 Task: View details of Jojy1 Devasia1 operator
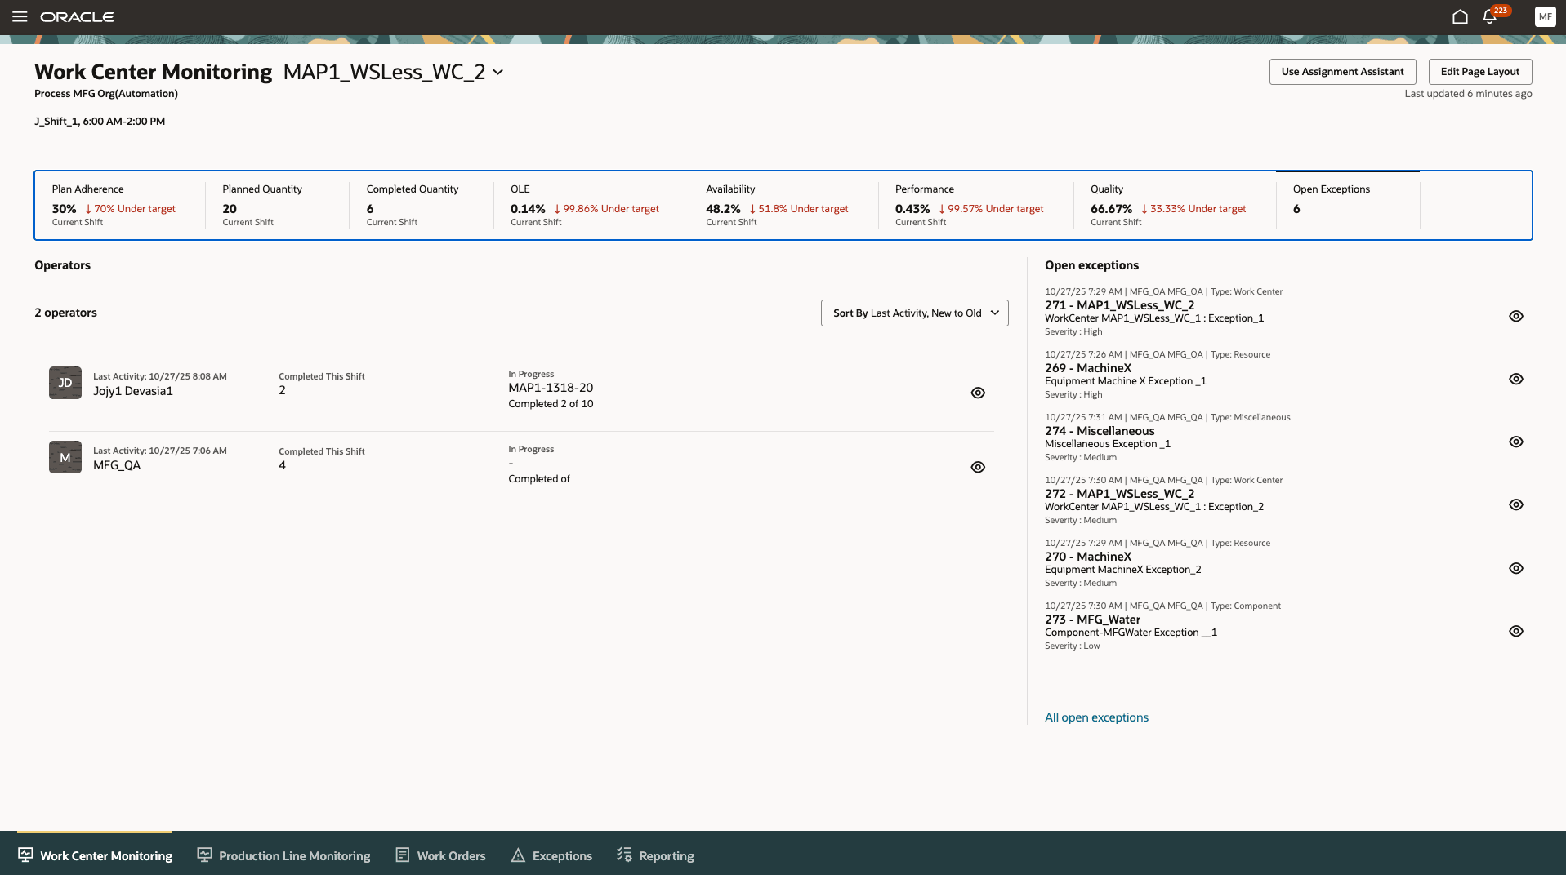tap(978, 393)
